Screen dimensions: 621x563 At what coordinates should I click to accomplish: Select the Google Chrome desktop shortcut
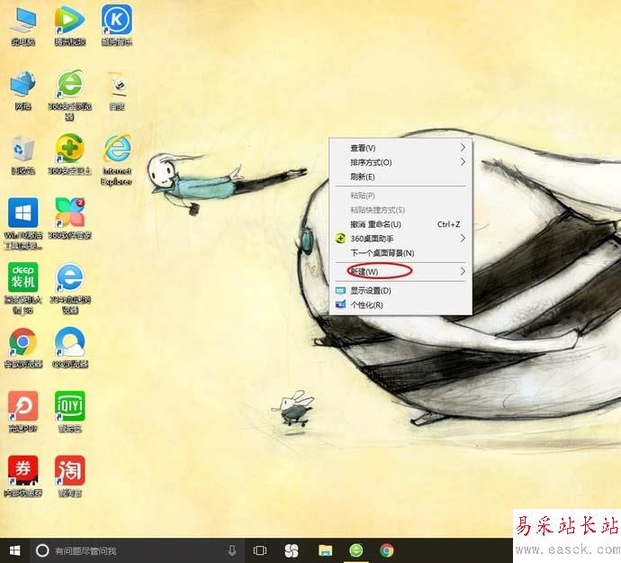[x=23, y=348]
